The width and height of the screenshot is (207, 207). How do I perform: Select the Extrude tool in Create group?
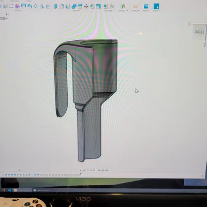click(23, 6)
